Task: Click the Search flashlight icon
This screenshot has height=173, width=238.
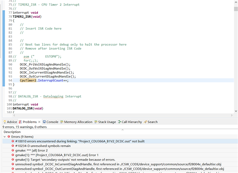Action: click(x=145, y=122)
